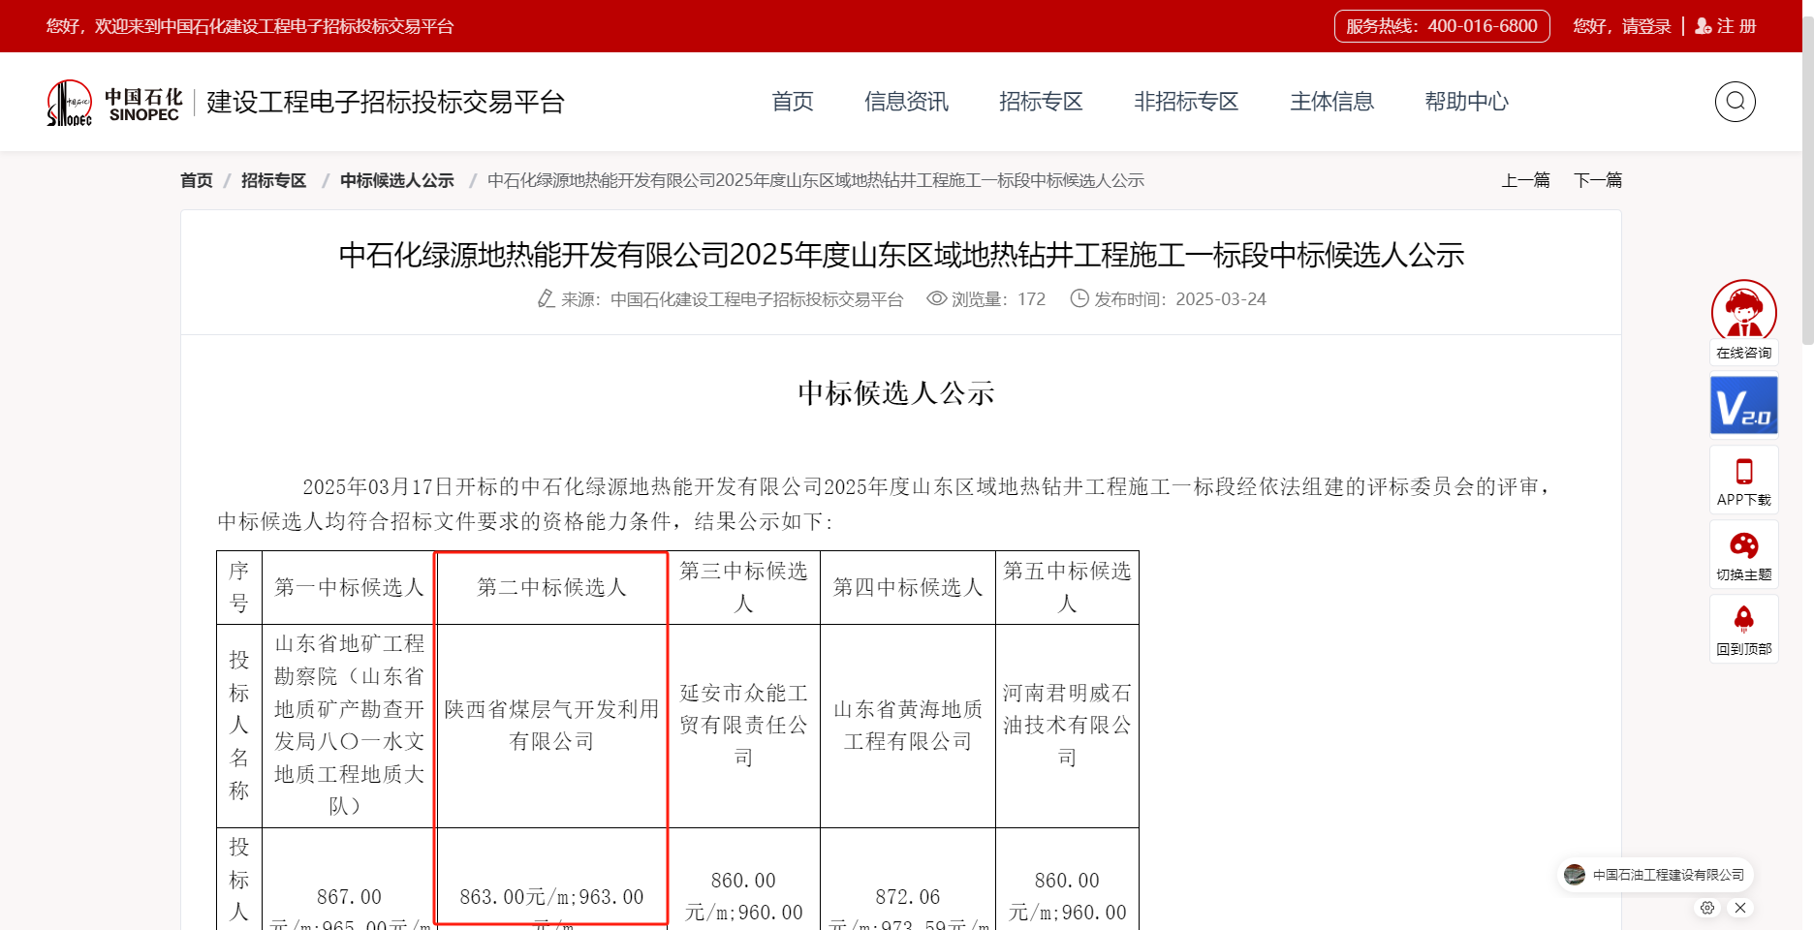Click the V2.0 version badge
Viewport: 1814px width, 930px height.
pos(1743,406)
